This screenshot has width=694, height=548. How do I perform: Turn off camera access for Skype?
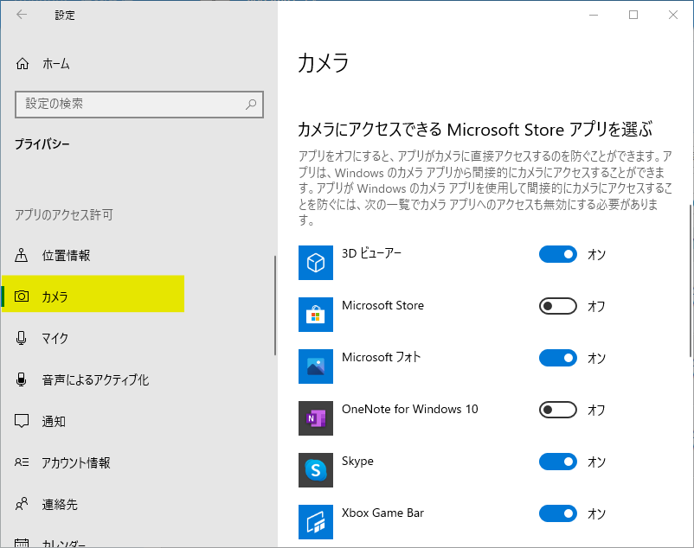click(557, 462)
